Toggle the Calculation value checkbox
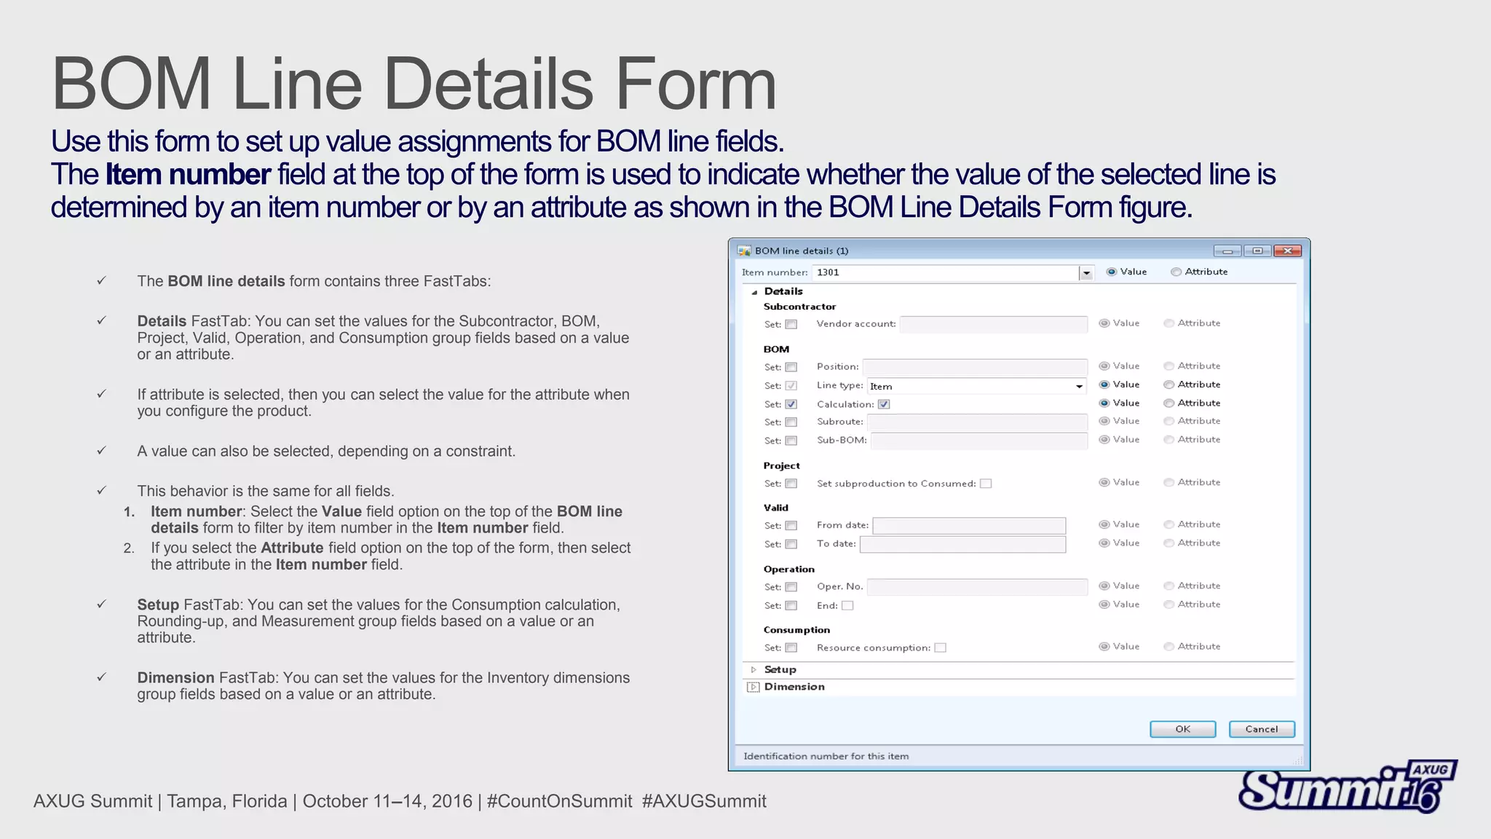Image resolution: width=1491 pixels, height=839 pixels. pos(884,404)
